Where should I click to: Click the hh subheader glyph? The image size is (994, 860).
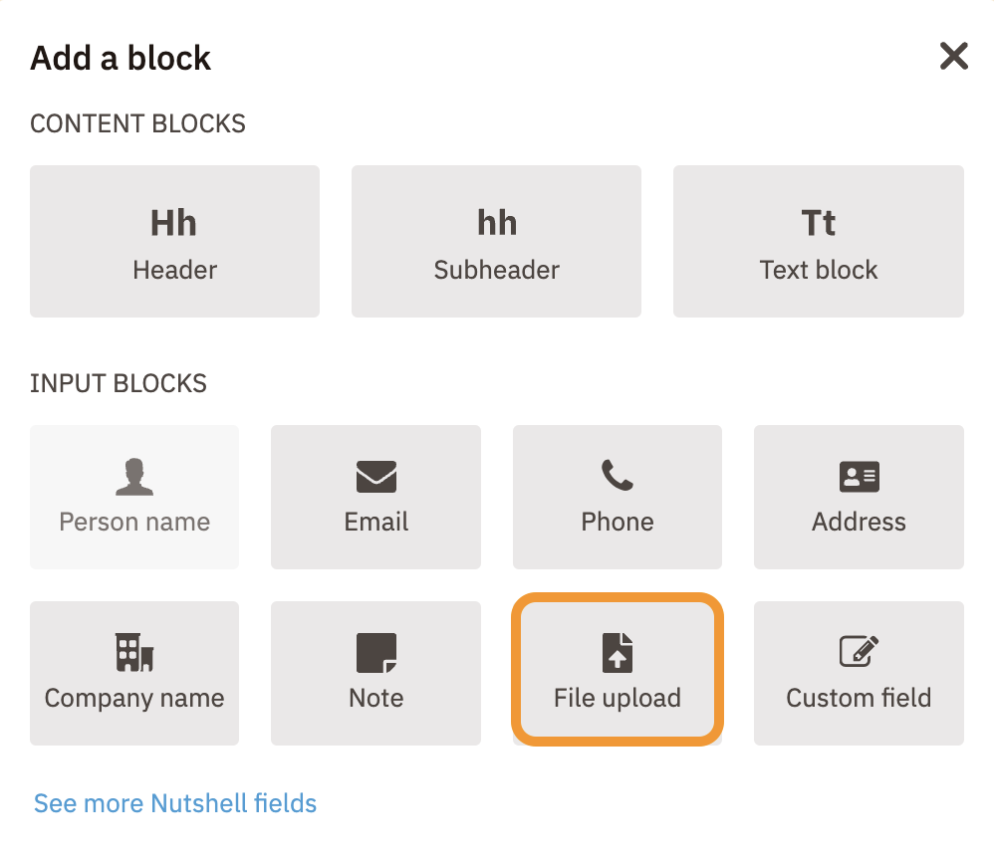(x=496, y=223)
